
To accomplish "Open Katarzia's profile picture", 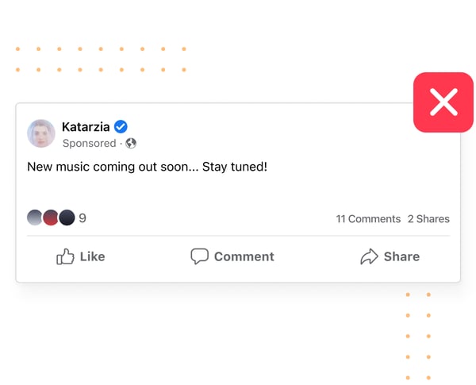I will coord(41,133).
